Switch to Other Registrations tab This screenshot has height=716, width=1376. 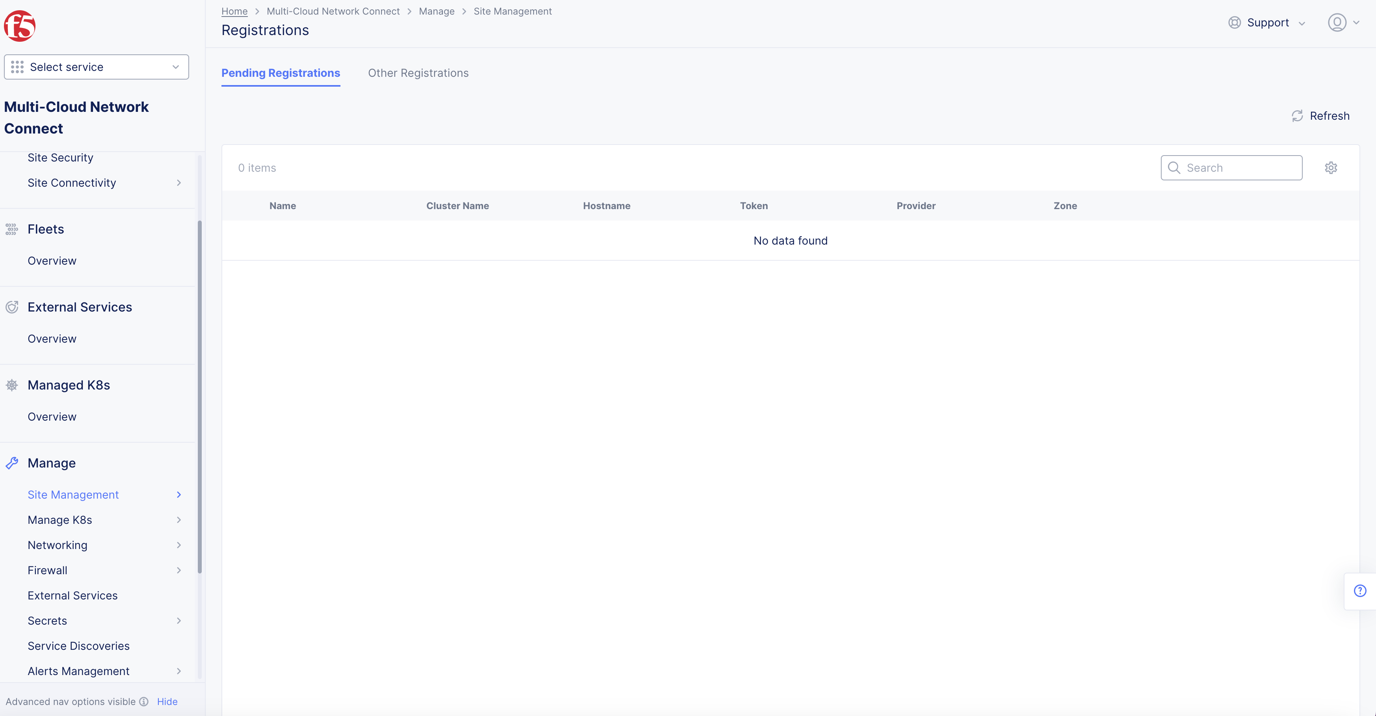pos(418,73)
